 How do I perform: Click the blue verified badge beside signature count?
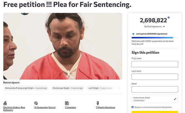click(x=168, y=17)
